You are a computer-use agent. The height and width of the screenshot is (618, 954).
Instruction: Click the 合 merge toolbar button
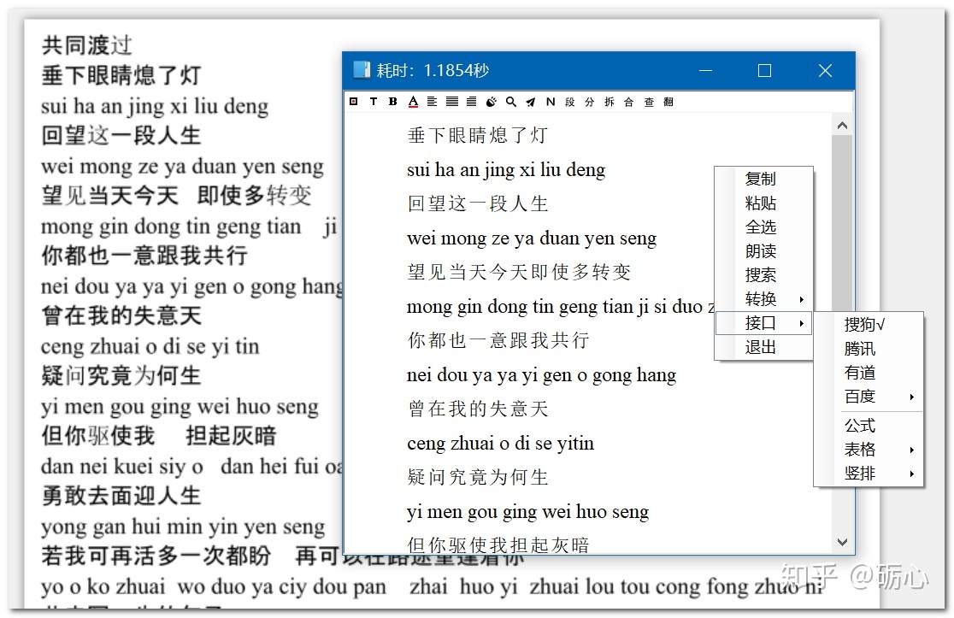[628, 102]
